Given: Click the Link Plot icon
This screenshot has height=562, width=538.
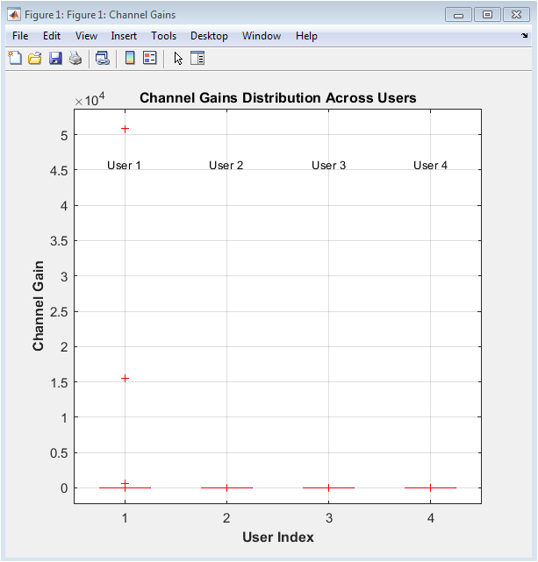Looking at the screenshot, I should [103, 59].
